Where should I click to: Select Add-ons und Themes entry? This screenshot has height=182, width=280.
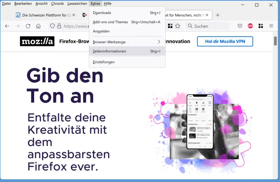(x=127, y=22)
